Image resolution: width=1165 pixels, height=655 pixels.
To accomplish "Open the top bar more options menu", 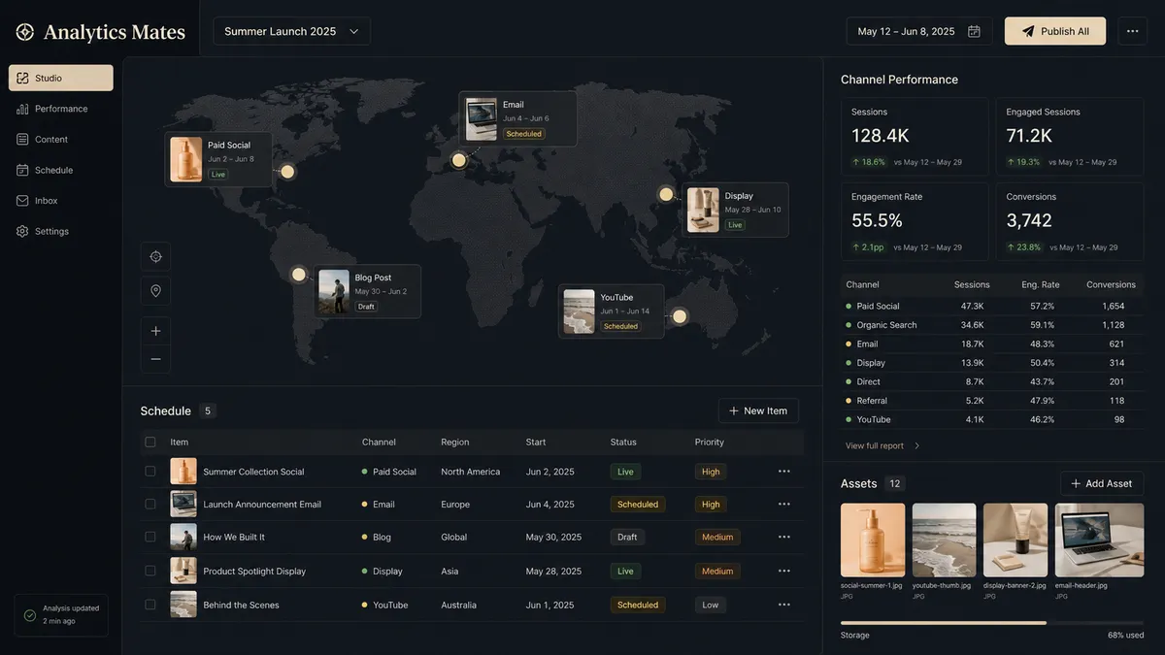I will pos(1132,31).
